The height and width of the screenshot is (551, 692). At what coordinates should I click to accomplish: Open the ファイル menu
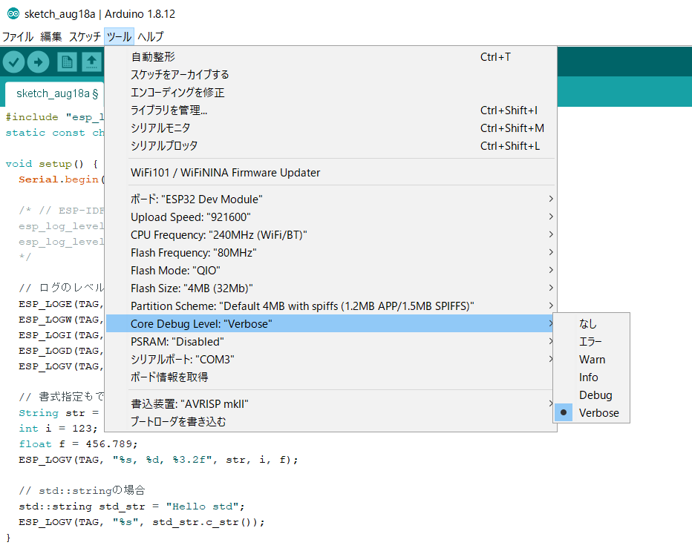[x=18, y=36]
